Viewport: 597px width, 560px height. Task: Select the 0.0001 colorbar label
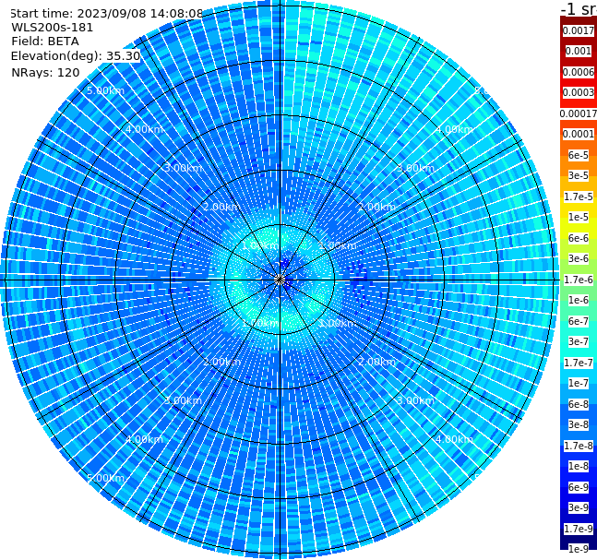579,134
